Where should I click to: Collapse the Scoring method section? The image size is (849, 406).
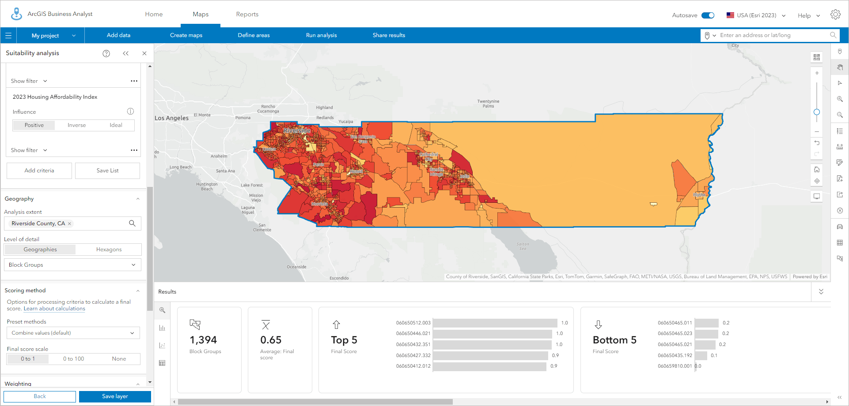[x=138, y=291]
